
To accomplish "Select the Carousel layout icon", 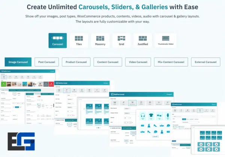I will point(57,40).
